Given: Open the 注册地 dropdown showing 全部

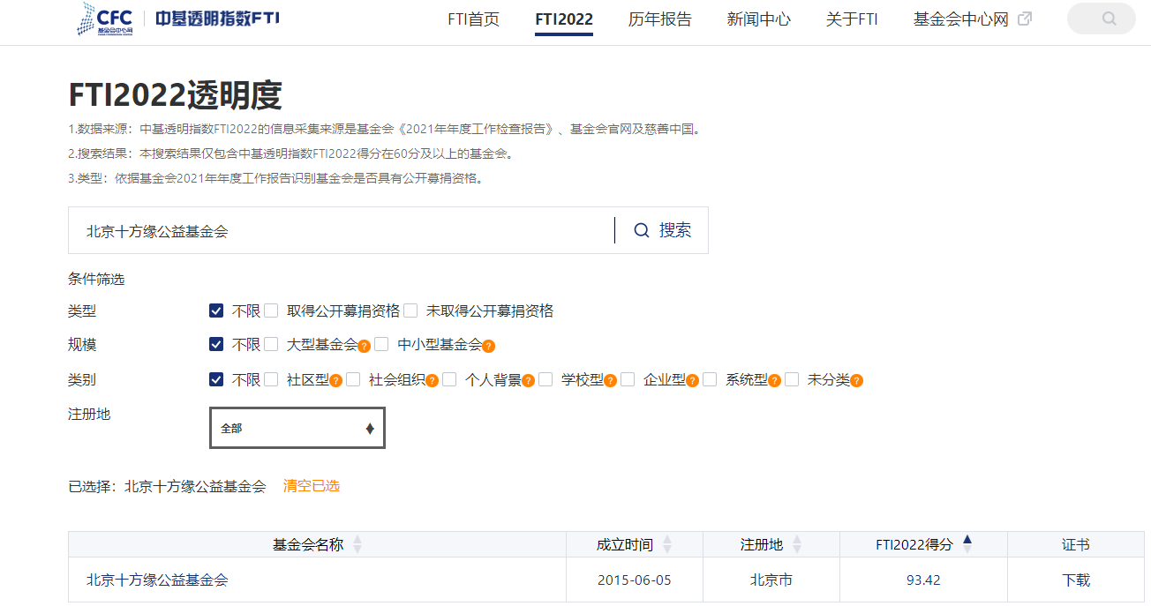Looking at the screenshot, I should click(297, 428).
